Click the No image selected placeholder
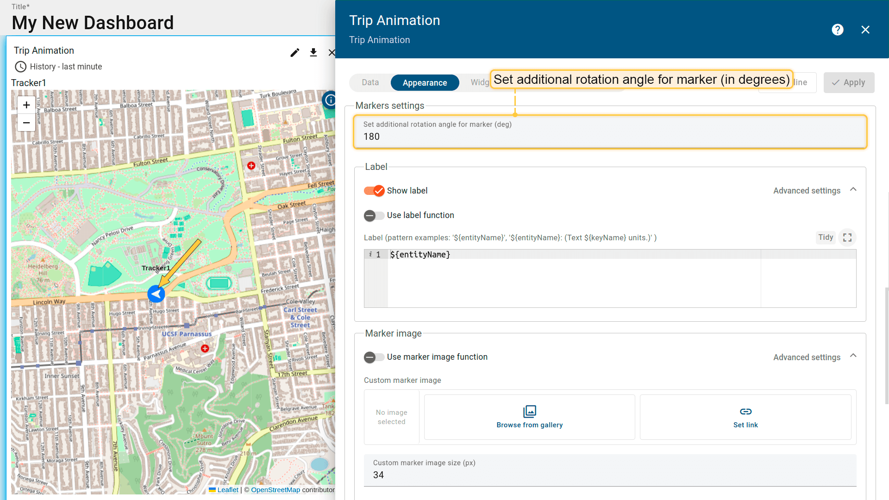This screenshot has height=500, width=889. pyautogui.click(x=391, y=417)
